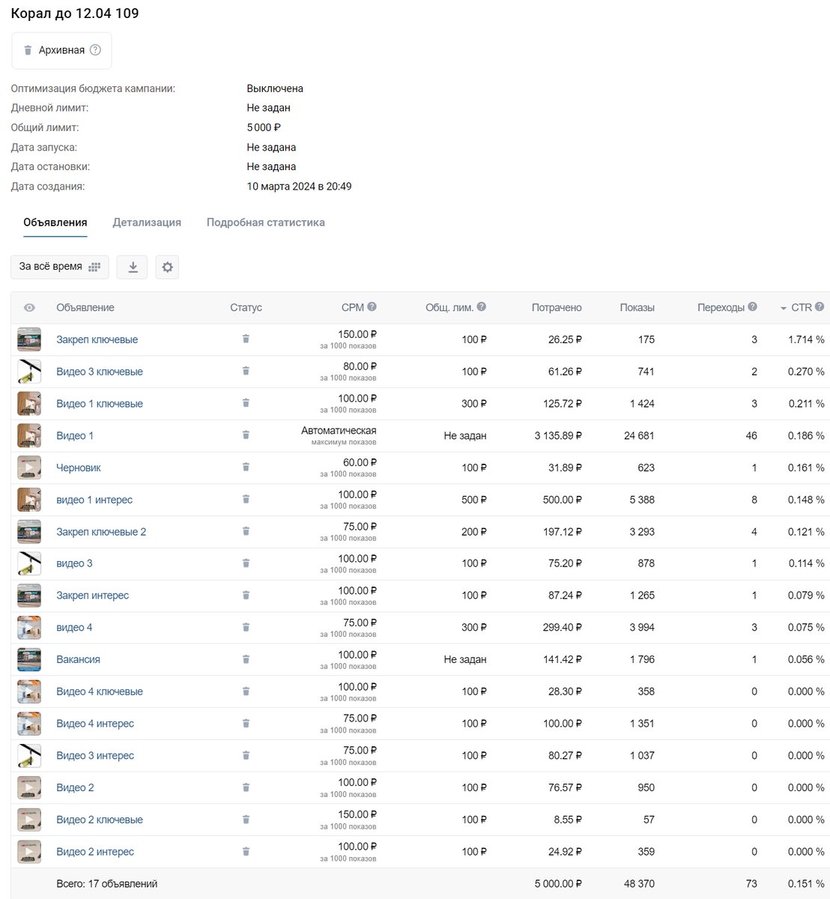Click thumbnail of Вакансия ad

coord(29,659)
